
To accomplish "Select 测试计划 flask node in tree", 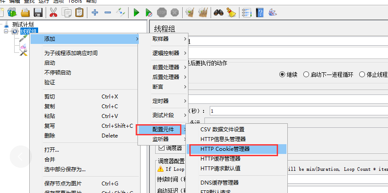I will [x=23, y=24].
